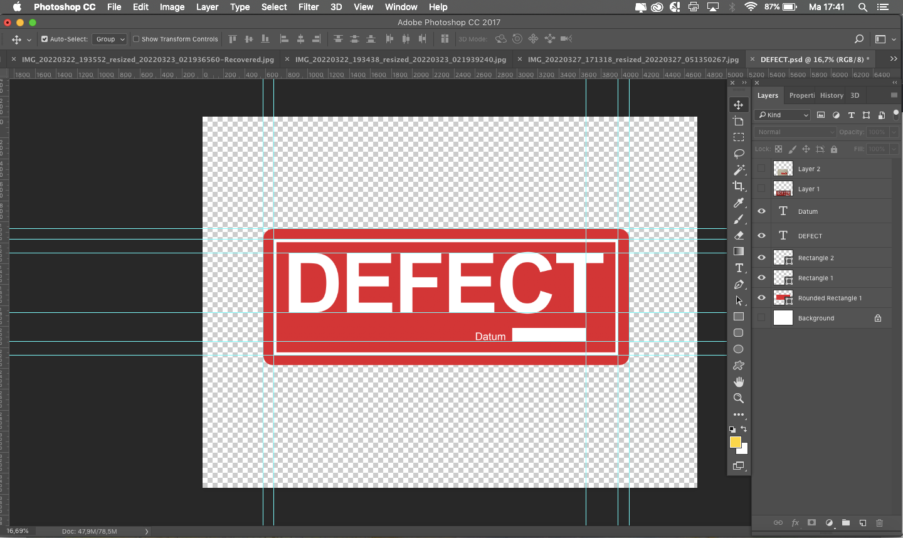Hide the Rounded Rectangle 1 layer
This screenshot has width=903, height=538.
761,298
